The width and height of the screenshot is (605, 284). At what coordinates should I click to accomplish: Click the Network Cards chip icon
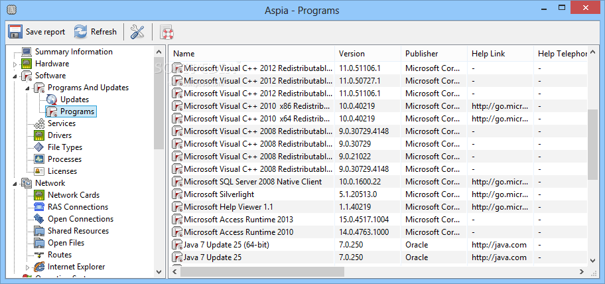tap(39, 195)
